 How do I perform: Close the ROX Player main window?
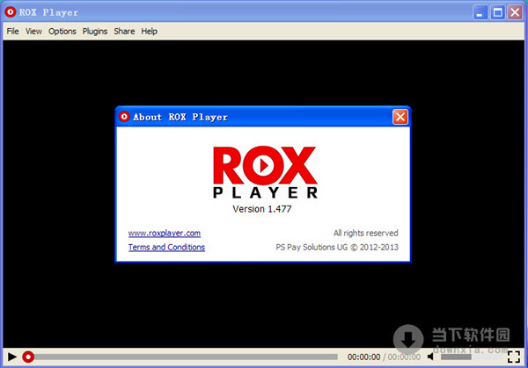pyautogui.click(x=515, y=12)
